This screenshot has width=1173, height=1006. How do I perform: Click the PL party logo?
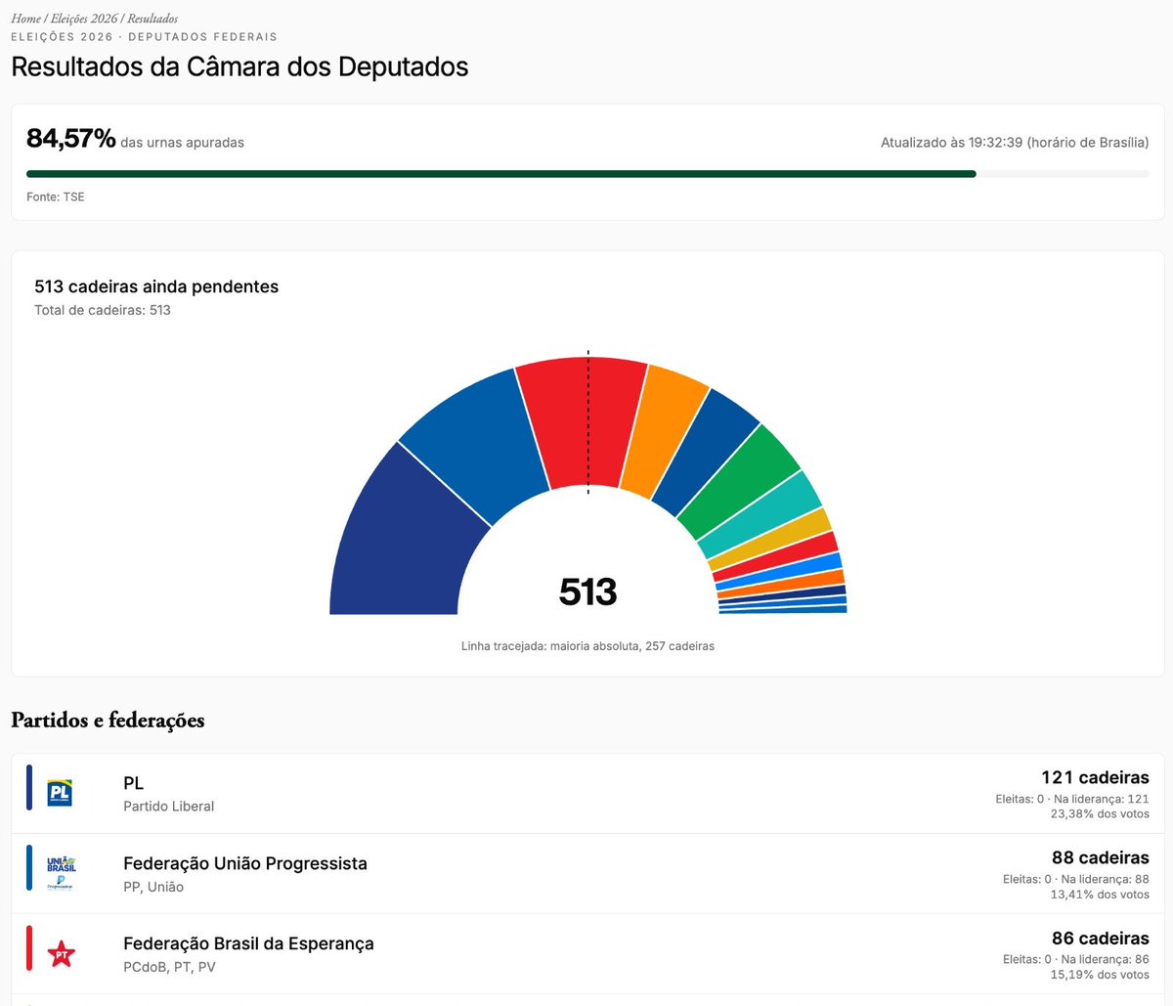(x=61, y=793)
